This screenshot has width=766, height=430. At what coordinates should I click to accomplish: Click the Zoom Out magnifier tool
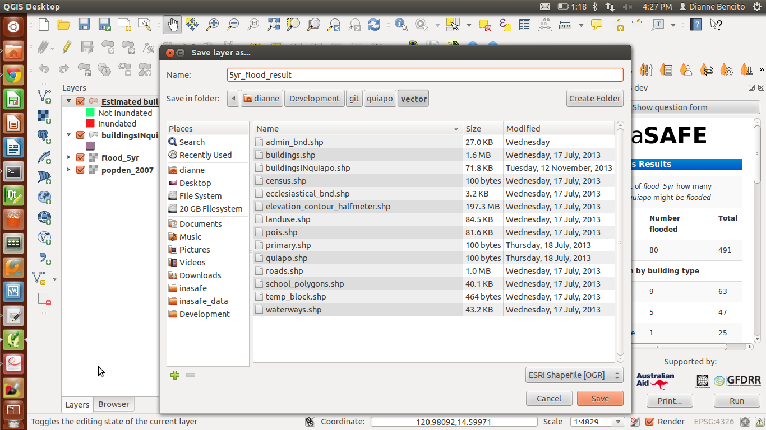[x=233, y=25]
